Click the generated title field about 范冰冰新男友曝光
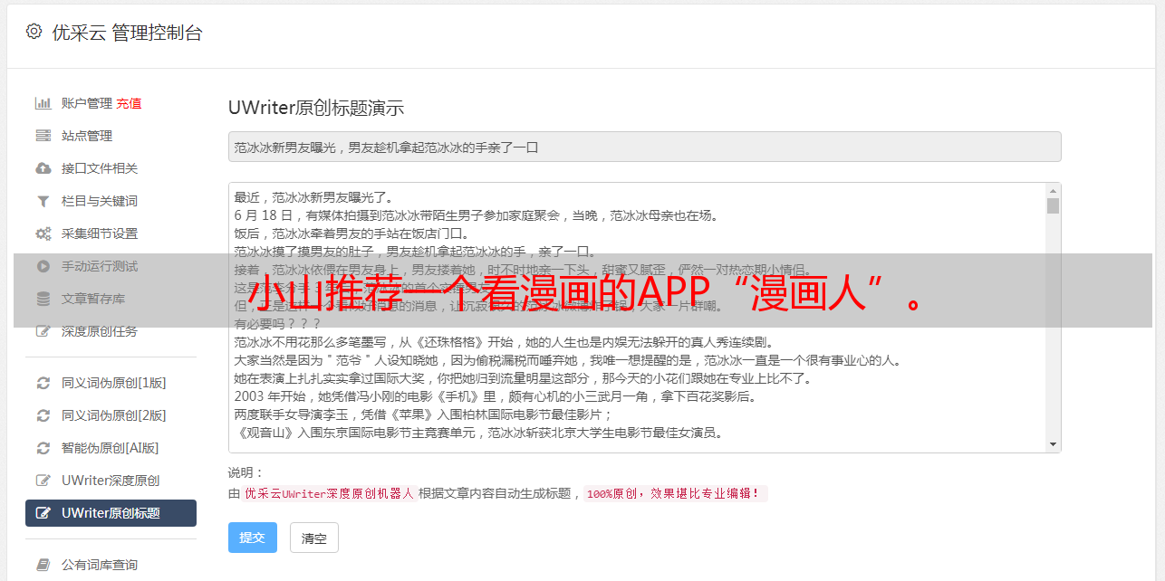Screen dimensions: 1165x581 tap(644, 147)
